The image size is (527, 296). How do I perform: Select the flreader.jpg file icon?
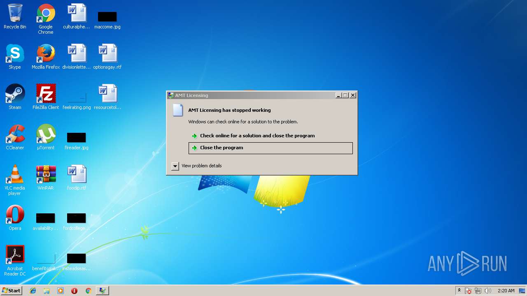(x=77, y=141)
